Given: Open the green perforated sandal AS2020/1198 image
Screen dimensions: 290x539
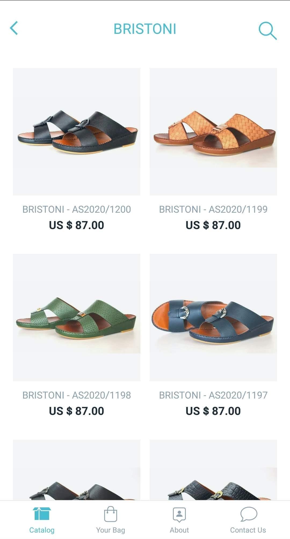Looking at the screenshot, I should click(77, 317).
